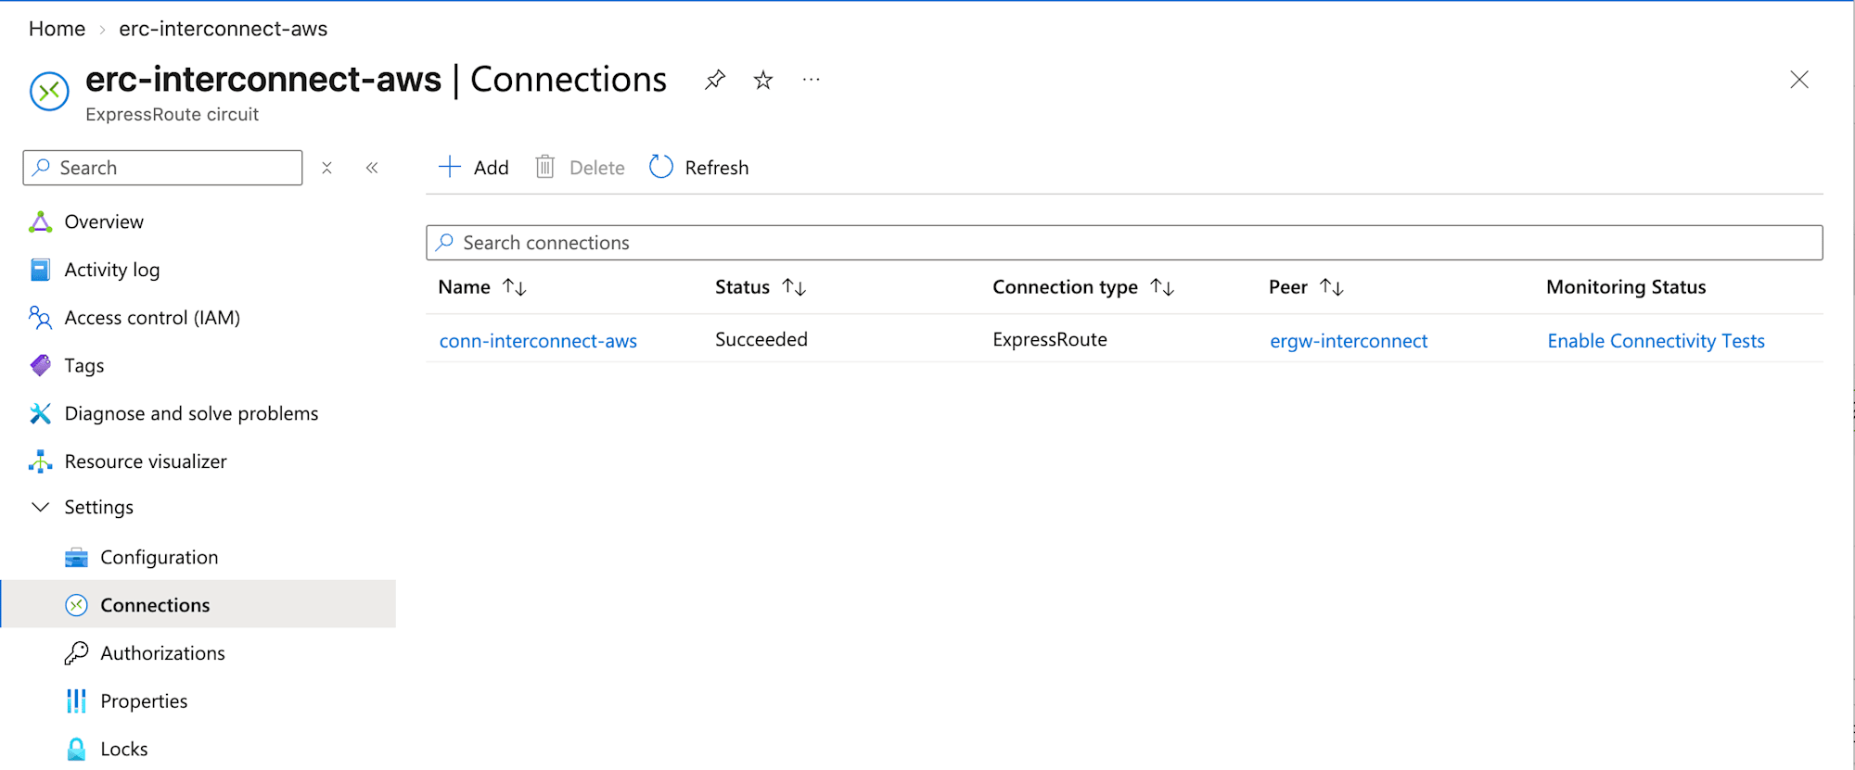Viewport: 1855px width, 770px height.
Task: Collapse the left navigation menu
Action: coord(372,168)
